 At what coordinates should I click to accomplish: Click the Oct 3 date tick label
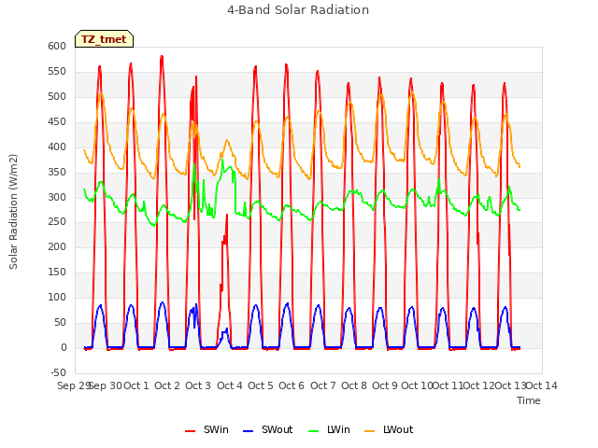198,385
